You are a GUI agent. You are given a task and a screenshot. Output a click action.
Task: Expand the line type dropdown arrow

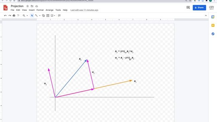pyautogui.click(x=40, y=16)
